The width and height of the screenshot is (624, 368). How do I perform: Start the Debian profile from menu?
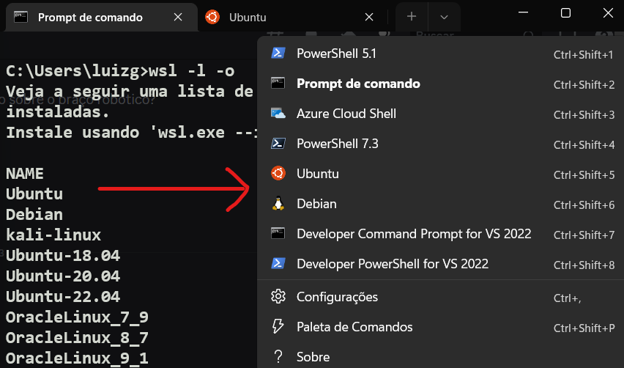pyautogui.click(x=441, y=204)
